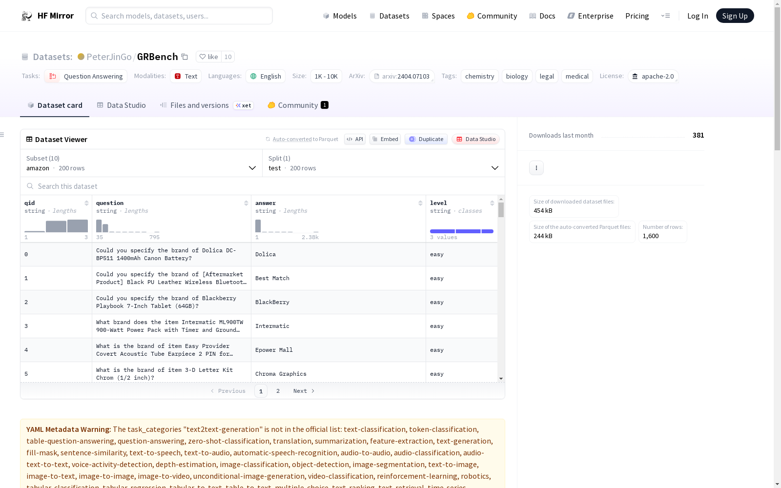781x488 pixels.
Task: Open Enterprise in top navigation
Action: pos(591,16)
